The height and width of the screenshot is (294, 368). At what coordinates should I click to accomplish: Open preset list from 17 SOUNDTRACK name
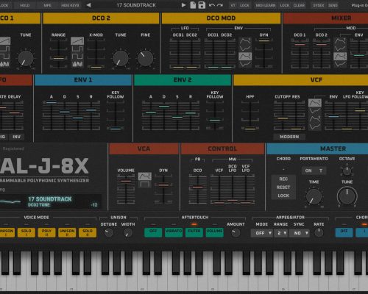click(136, 5)
